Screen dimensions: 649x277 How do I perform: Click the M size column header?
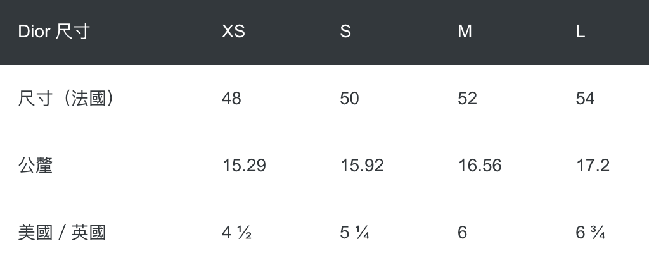(465, 32)
